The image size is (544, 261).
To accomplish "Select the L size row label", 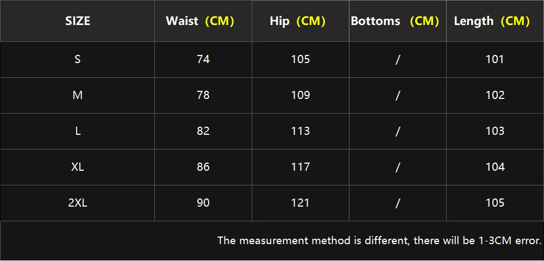I will (x=77, y=131).
